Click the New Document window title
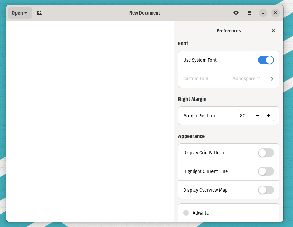The width and height of the screenshot is (293, 227). 144,13
